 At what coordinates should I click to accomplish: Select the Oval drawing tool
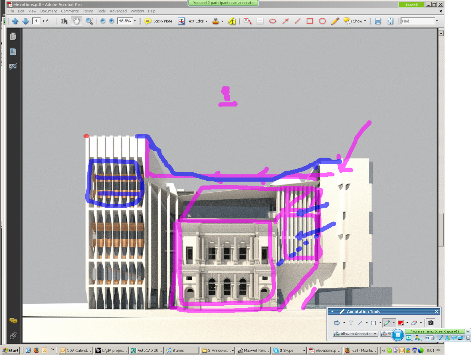point(322,21)
